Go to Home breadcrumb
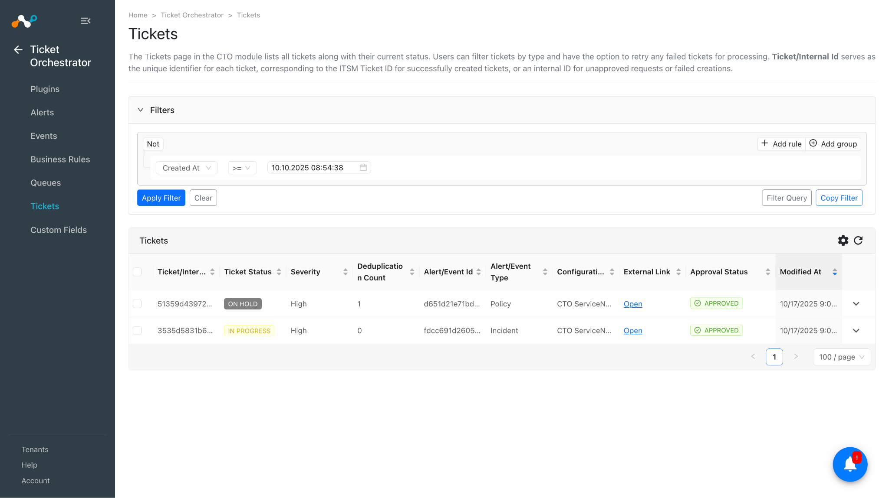The height and width of the screenshot is (498, 889). point(138,15)
